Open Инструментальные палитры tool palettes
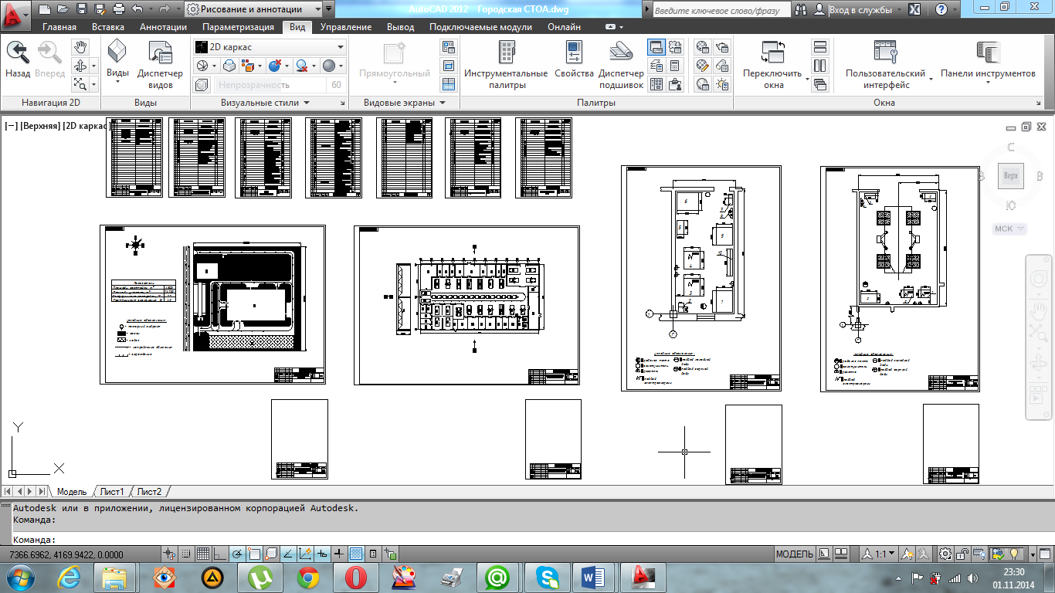 point(506,64)
